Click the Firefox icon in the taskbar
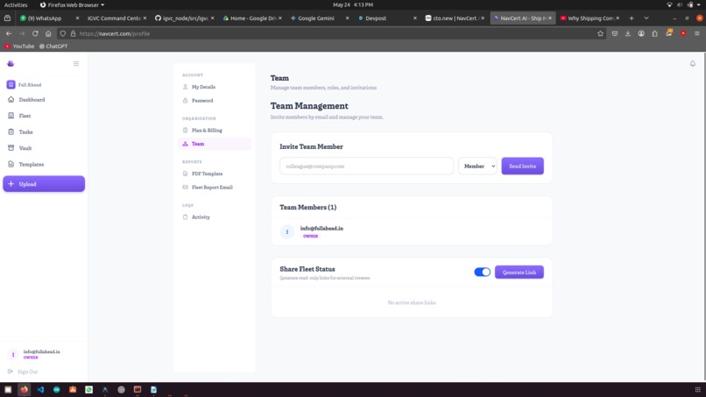 pos(25,389)
